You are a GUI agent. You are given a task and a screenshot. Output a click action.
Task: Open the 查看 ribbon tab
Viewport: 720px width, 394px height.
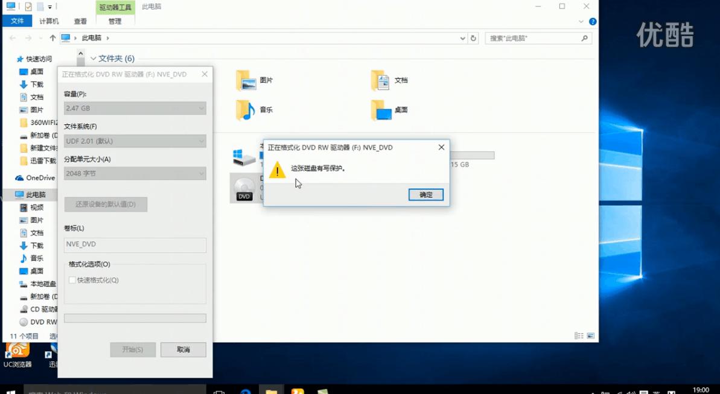80,21
